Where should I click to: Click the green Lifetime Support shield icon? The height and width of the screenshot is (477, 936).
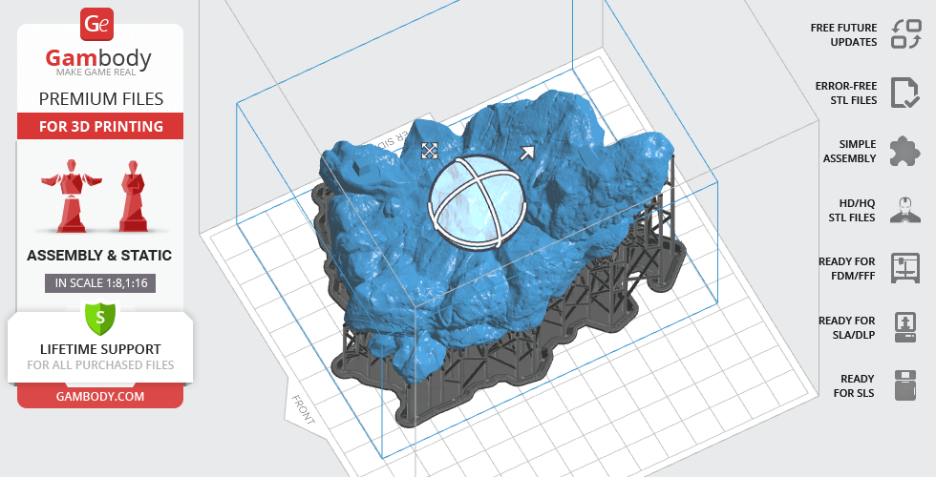(99, 316)
